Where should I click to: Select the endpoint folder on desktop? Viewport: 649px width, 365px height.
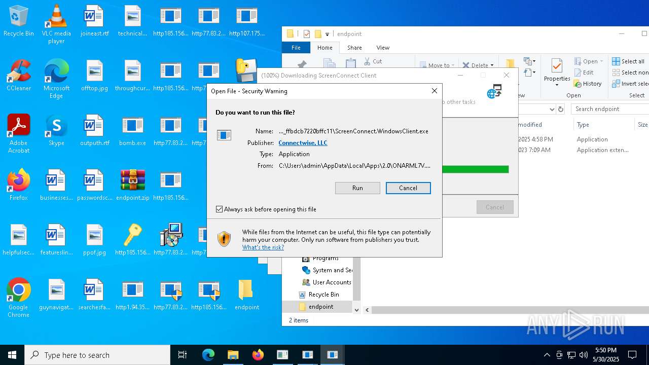coord(246,294)
